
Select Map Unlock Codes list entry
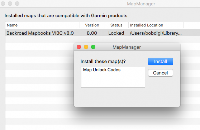pos(102,70)
